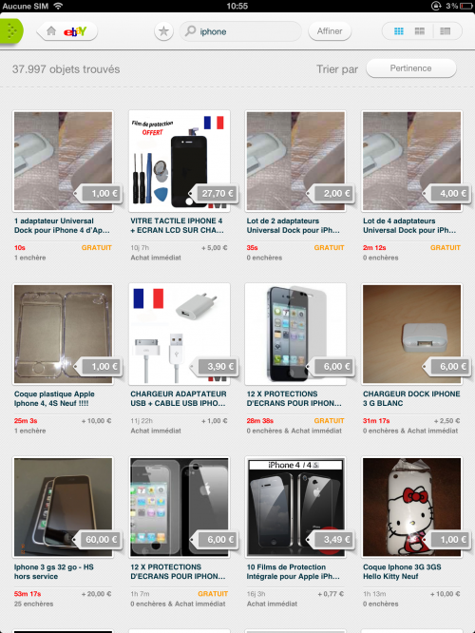Open Hello Kitty coque thumbnail
Screen dimensions: 475x633
(x=411, y=507)
